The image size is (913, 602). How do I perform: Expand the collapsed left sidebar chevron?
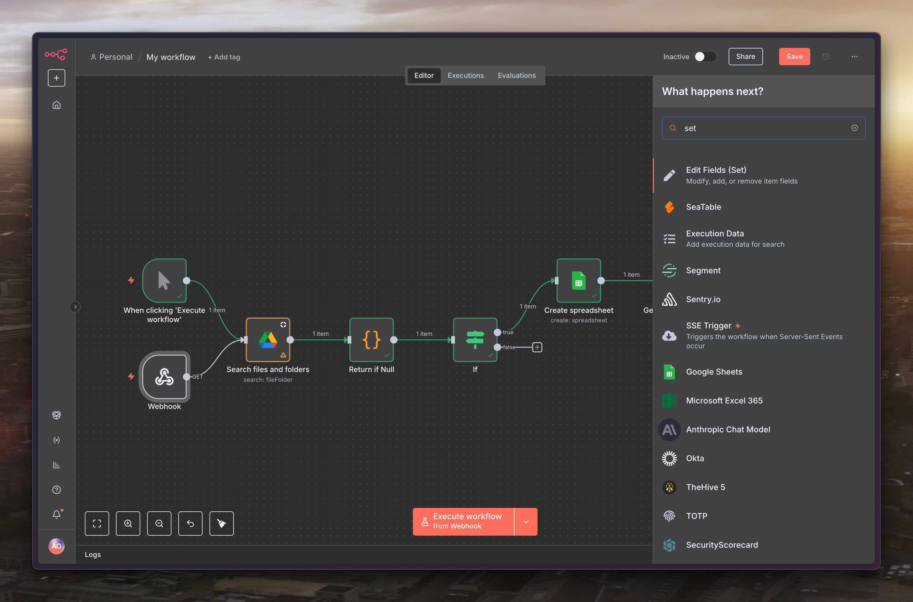[75, 307]
